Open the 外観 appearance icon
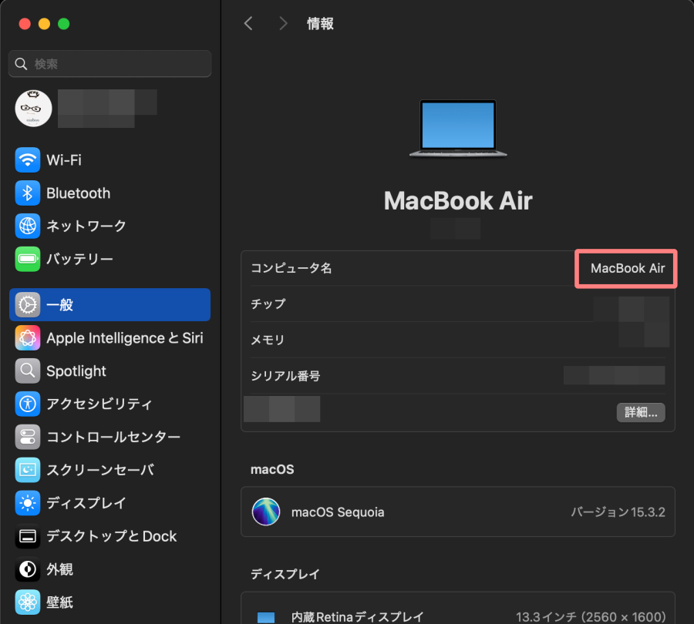Screen dimensions: 694x624 pos(28,569)
